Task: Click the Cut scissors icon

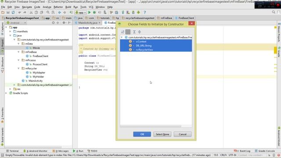Action: 31,12
